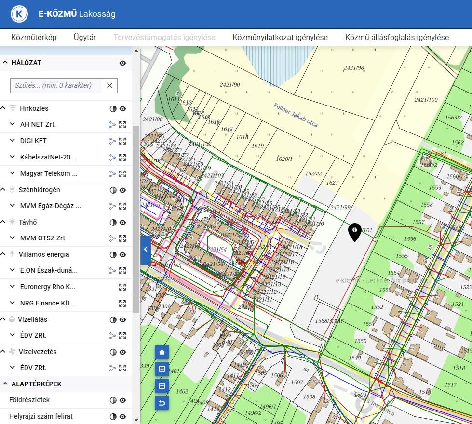The width and height of the screenshot is (472, 424).
Task: Clear the filter field with the X button
Action: coord(110,86)
